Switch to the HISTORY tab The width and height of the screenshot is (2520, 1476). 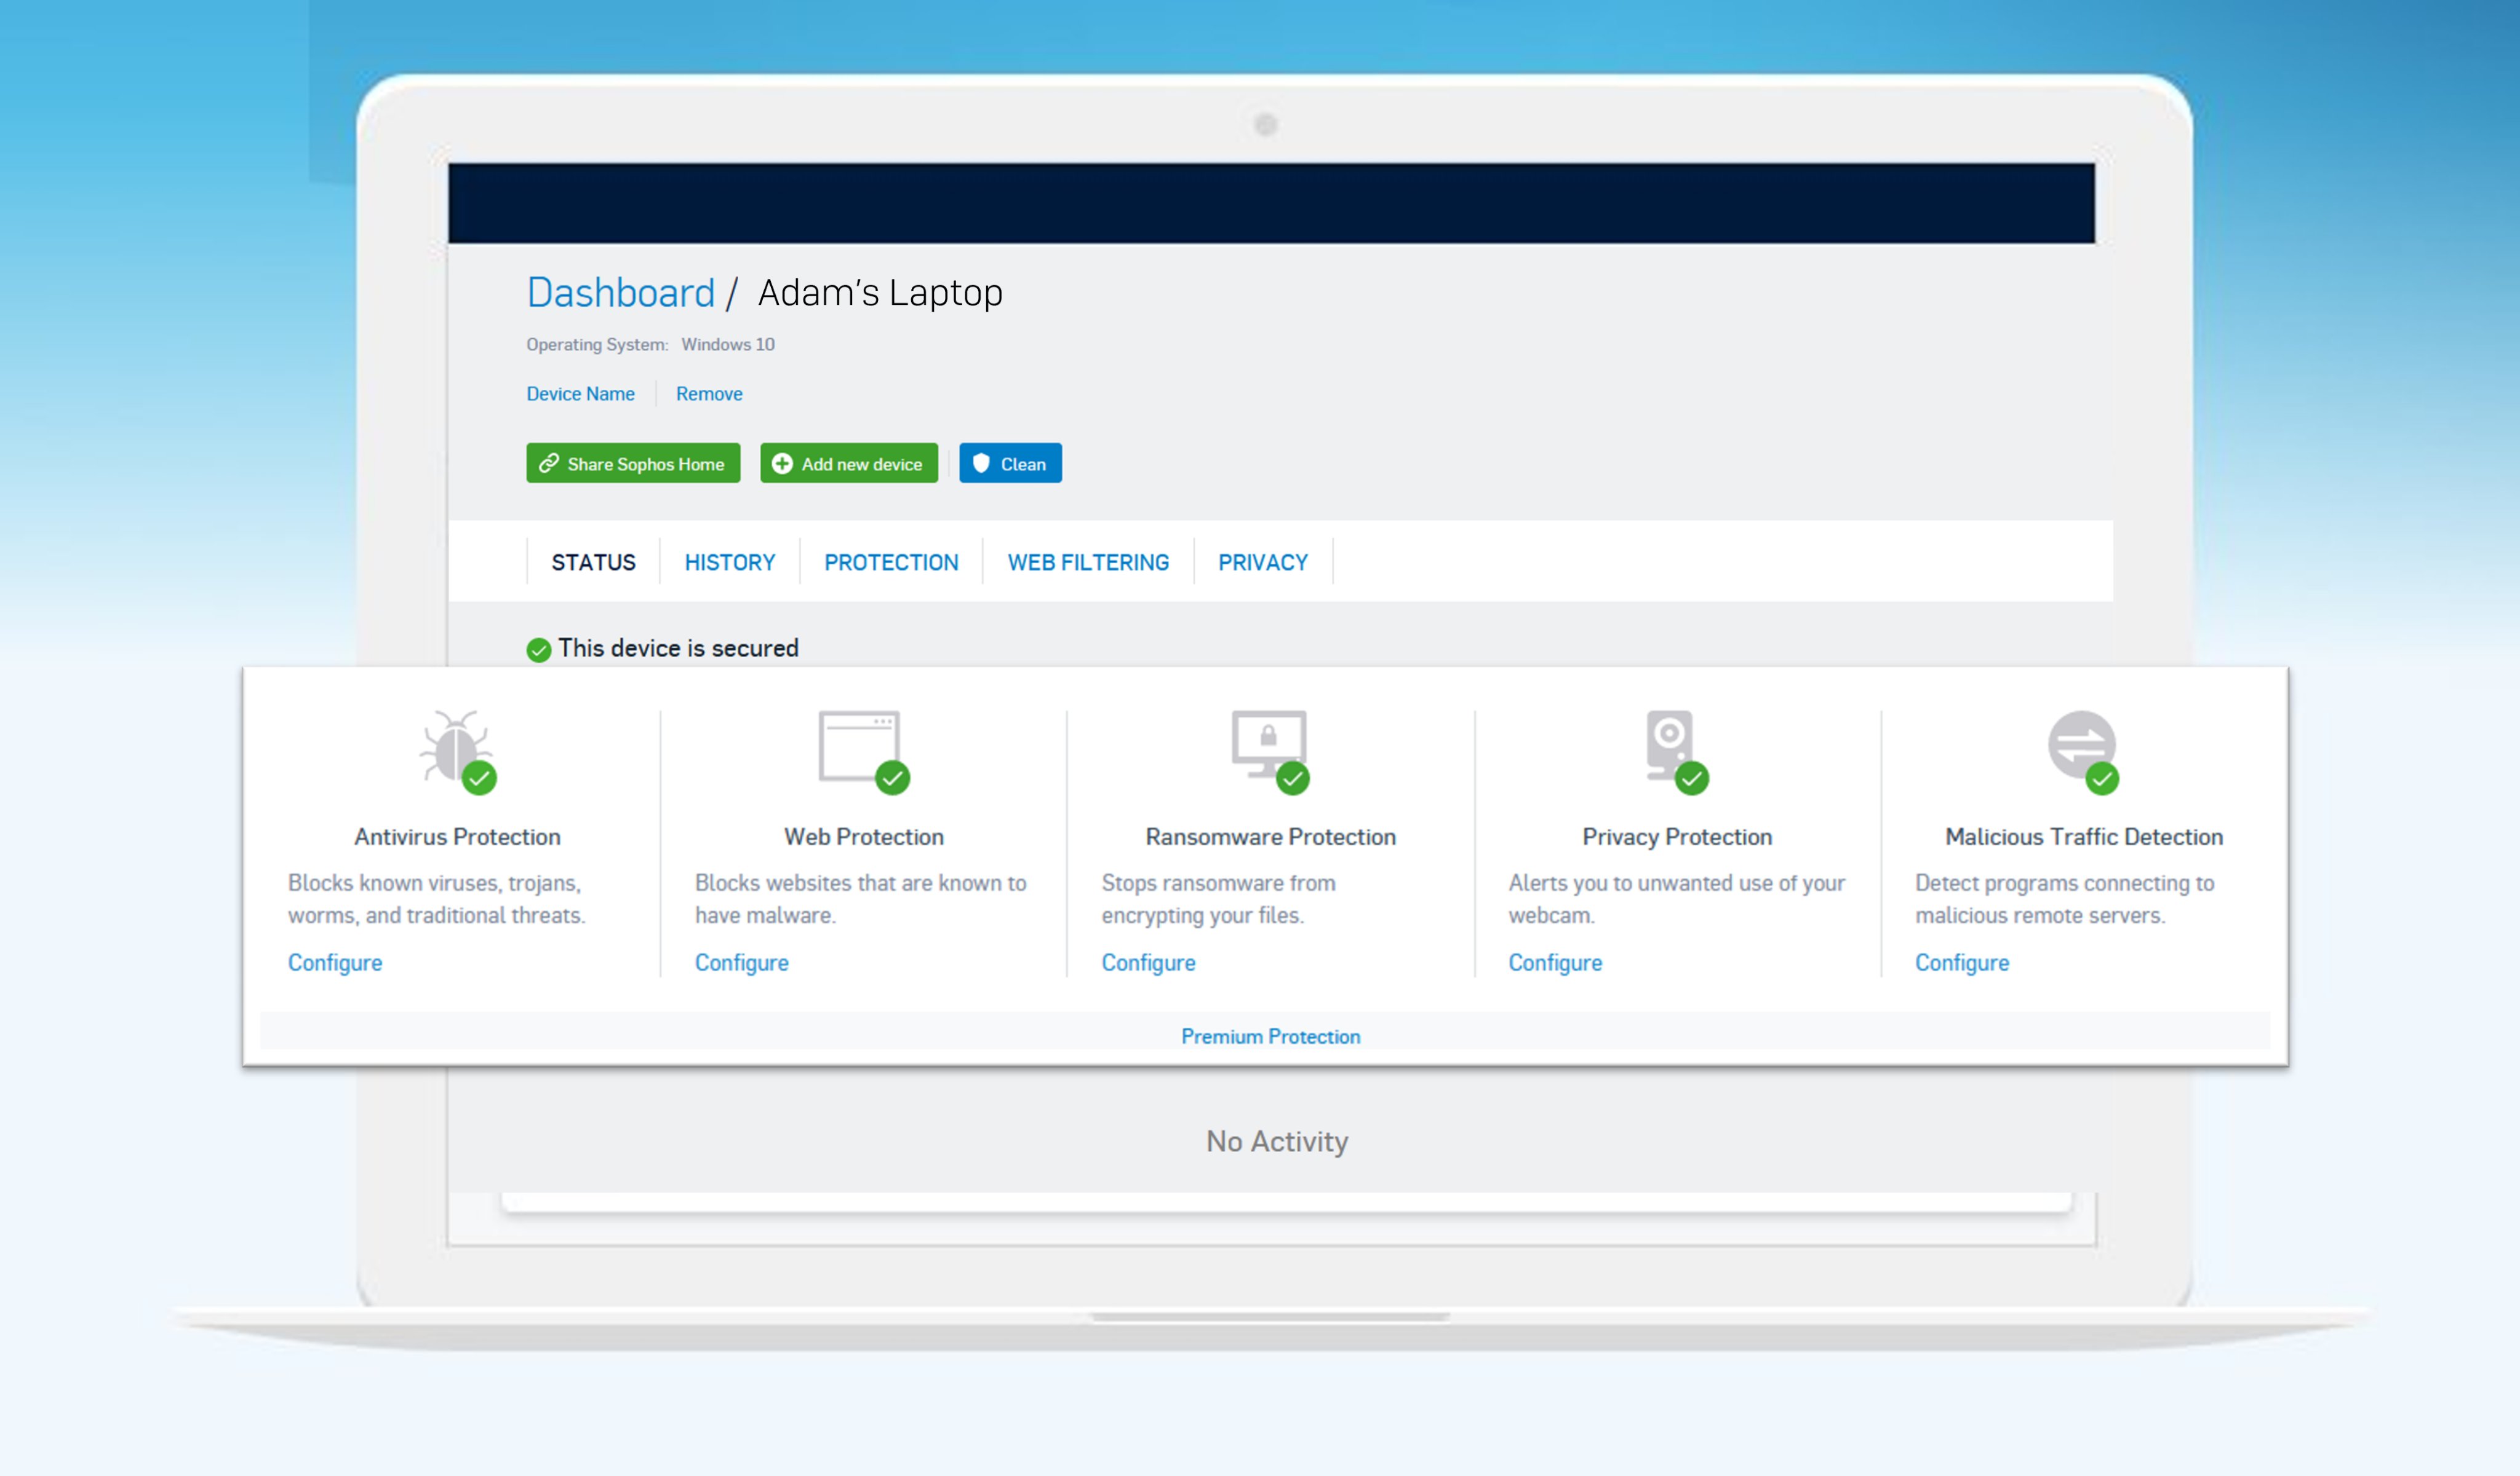point(730,562)
